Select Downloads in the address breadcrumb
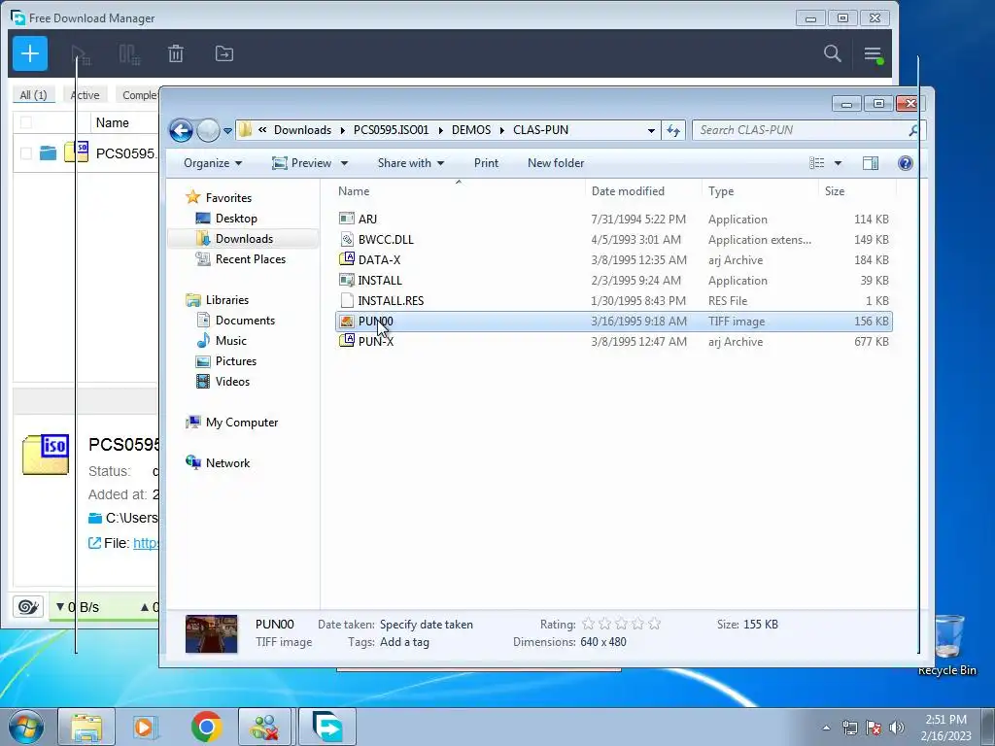 click(x=303, y=130)
